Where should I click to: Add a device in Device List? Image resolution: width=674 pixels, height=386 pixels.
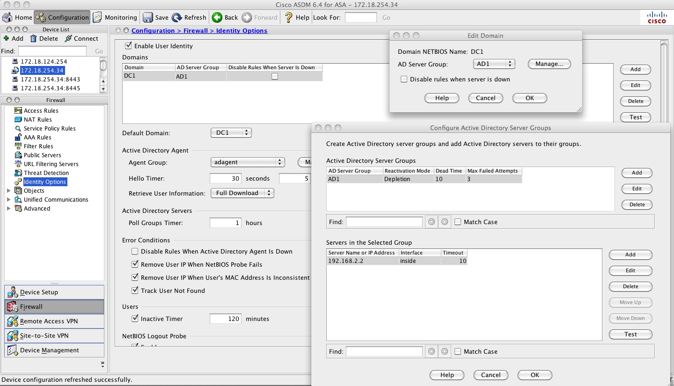[x=13, y=38]
